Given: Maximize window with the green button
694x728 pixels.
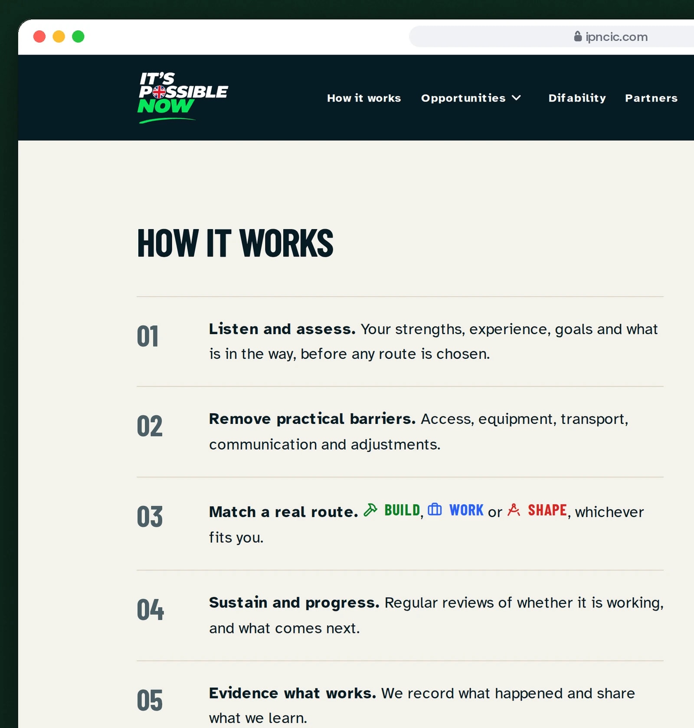Looking at the screenshot, I should [x=78, y=36].
